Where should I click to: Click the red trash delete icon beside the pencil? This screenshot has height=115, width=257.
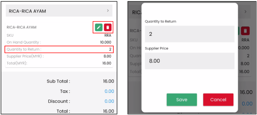tap(108, 27)
